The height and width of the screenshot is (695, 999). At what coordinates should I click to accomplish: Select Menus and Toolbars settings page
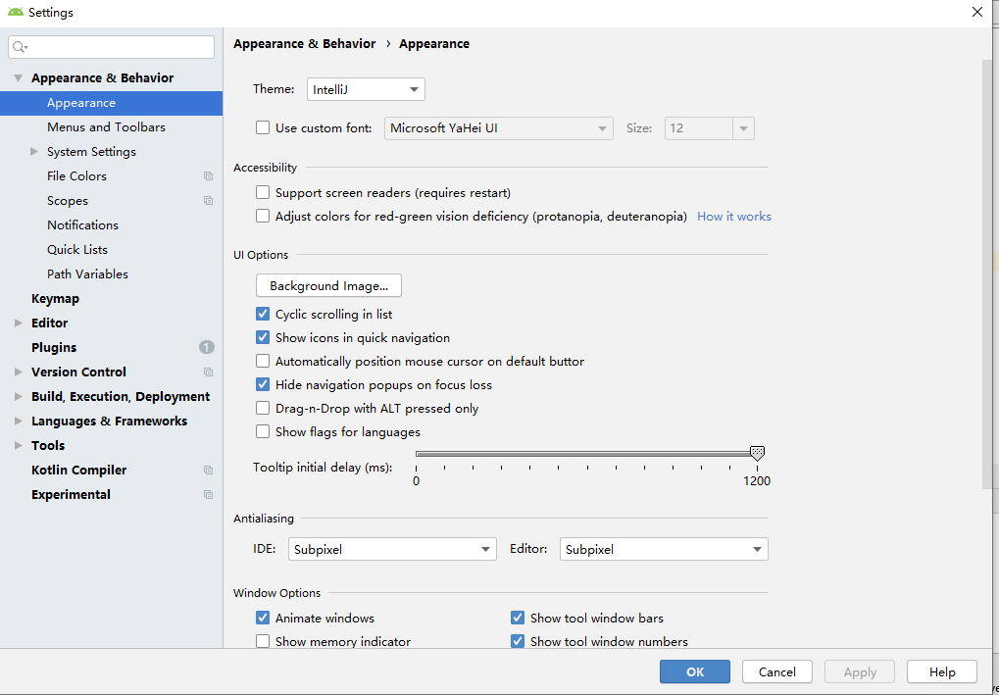106,127
